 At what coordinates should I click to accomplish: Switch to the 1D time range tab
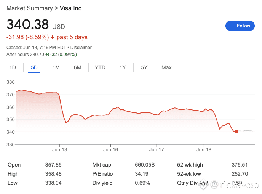(13, 67)
